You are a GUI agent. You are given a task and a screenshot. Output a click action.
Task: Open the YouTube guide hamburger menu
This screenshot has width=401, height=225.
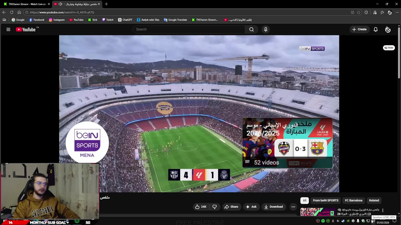[x=8, y=29]
